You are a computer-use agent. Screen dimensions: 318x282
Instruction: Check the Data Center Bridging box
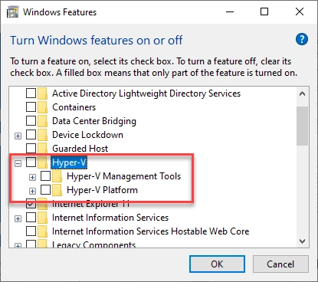pyautogui.click(x=31, y=121)
